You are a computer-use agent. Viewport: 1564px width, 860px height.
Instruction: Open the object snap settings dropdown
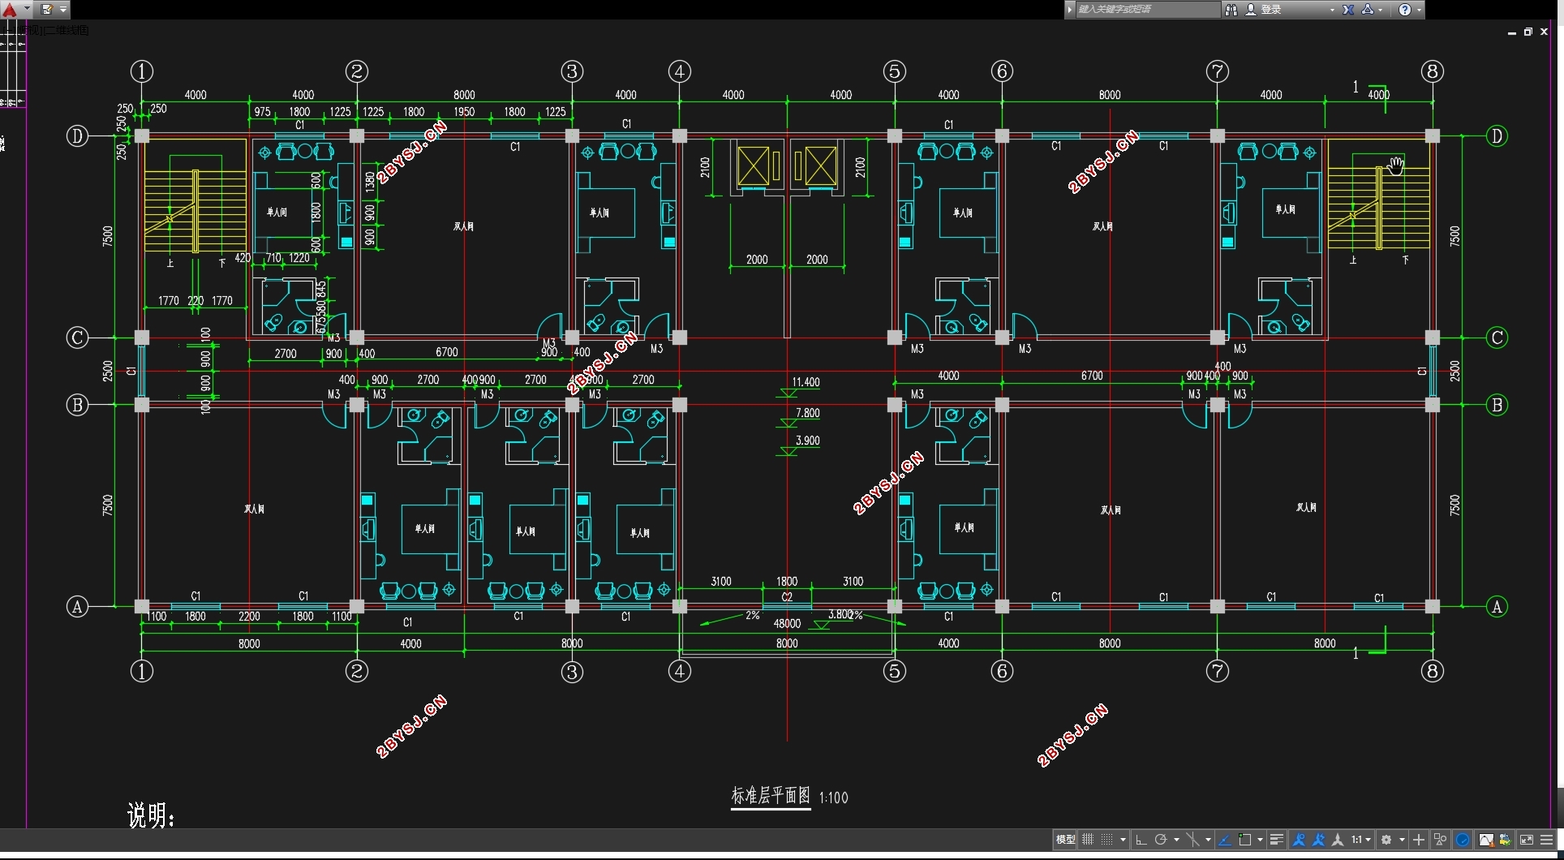1260,840
